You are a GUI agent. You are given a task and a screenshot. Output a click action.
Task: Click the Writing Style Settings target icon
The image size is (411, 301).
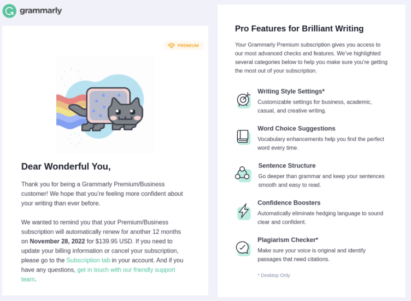coord(244,100)
